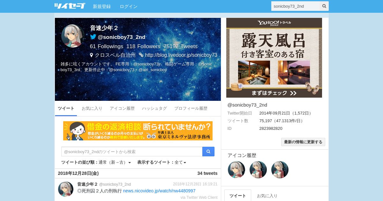Click the 118 Followers count
This screenshot has width=383, height=201.
point(143,46)
